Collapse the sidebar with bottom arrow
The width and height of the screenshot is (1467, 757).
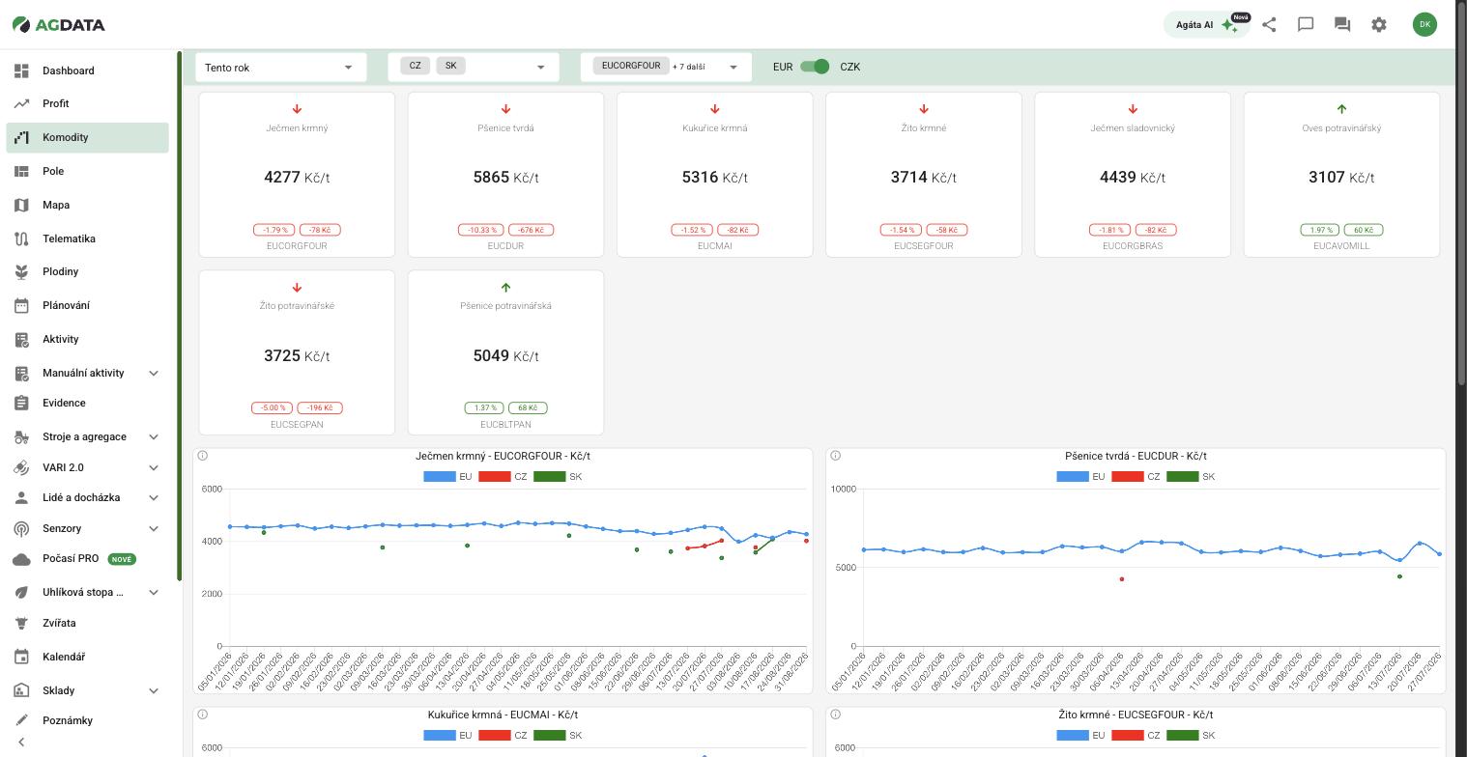21,743
